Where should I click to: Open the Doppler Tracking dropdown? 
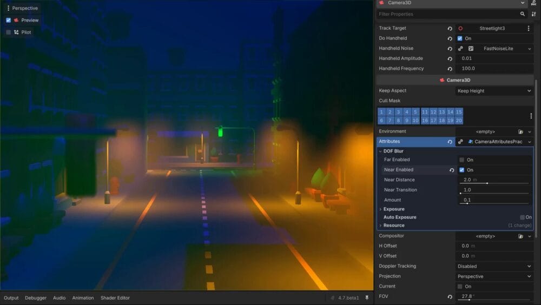tap(494, 267)
